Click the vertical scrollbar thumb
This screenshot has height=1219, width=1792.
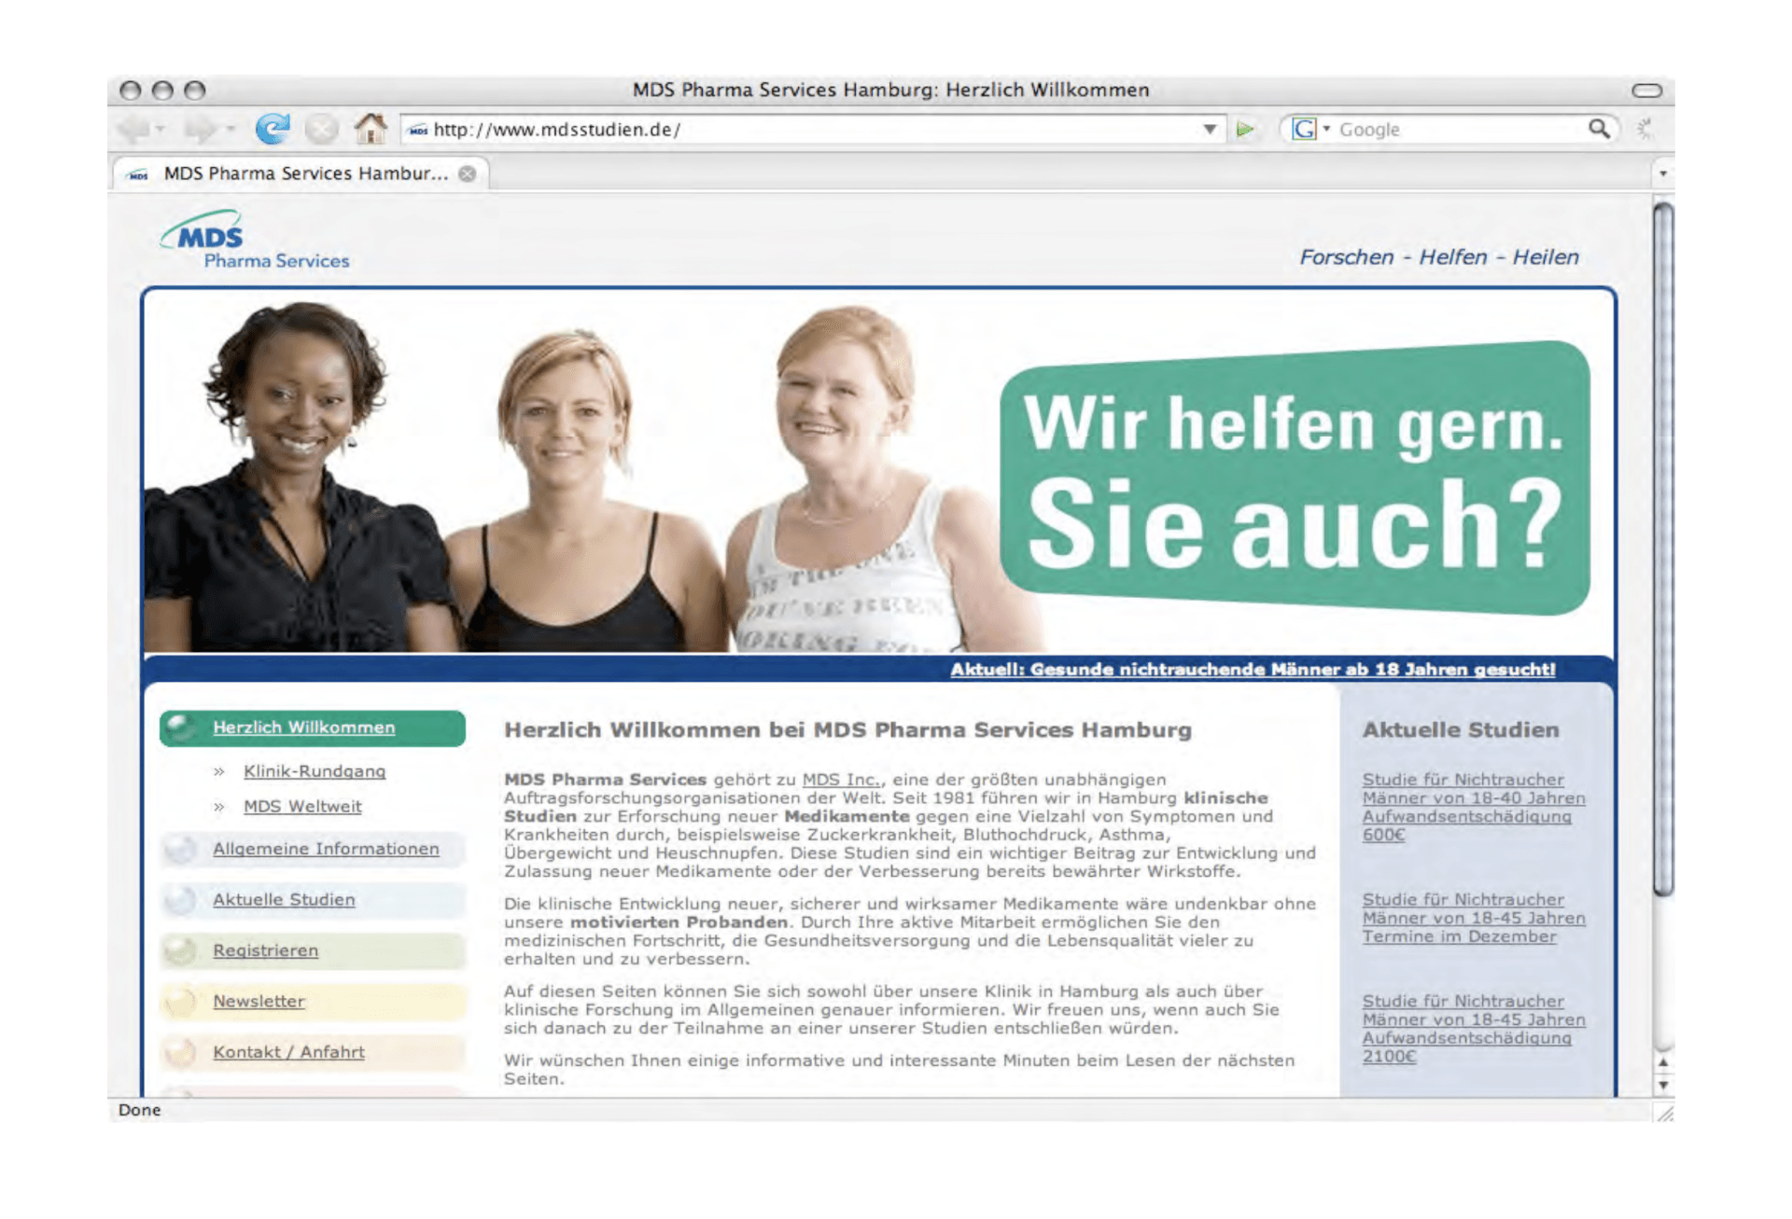click(x=1662, y=548)
